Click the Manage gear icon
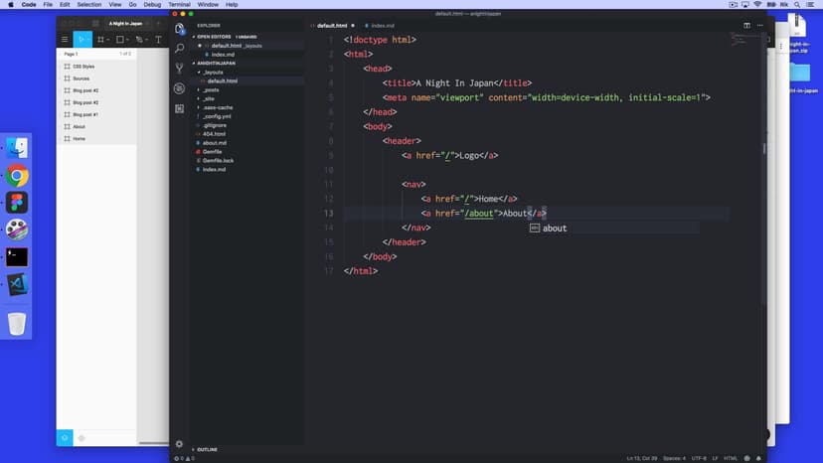Image resolution: width=823 pixels, height=463 pixels. tap(179, 444)
